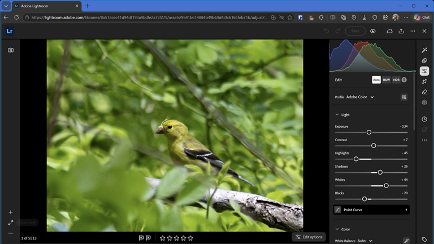434x244 pixels.
Task: Click the Highlights slider handle
Action: tap(356, 159)
